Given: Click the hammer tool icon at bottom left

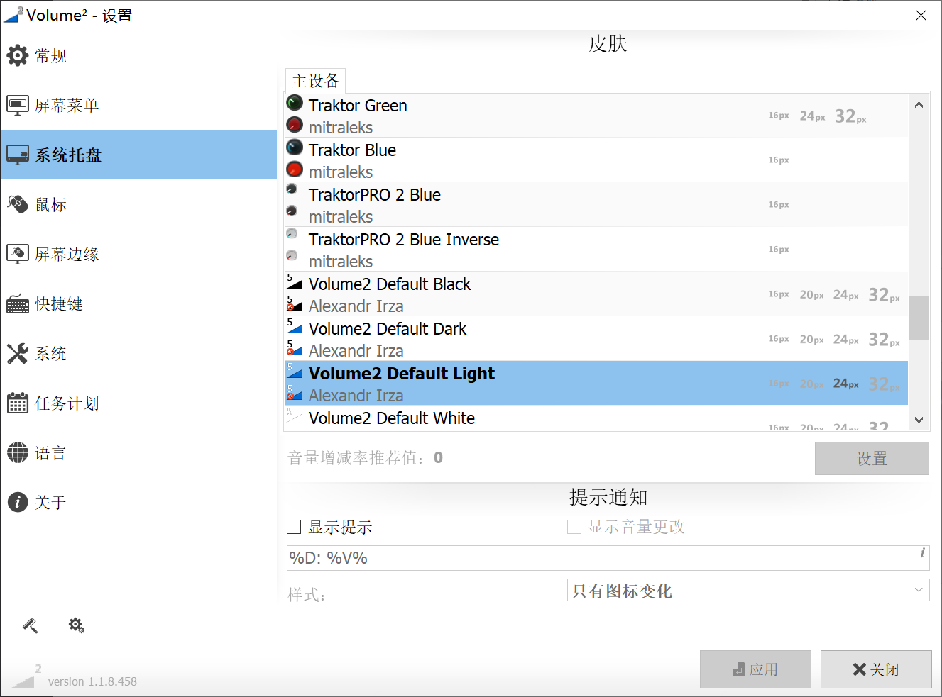Looking at the screenshot, I should [x=31, y=625].
